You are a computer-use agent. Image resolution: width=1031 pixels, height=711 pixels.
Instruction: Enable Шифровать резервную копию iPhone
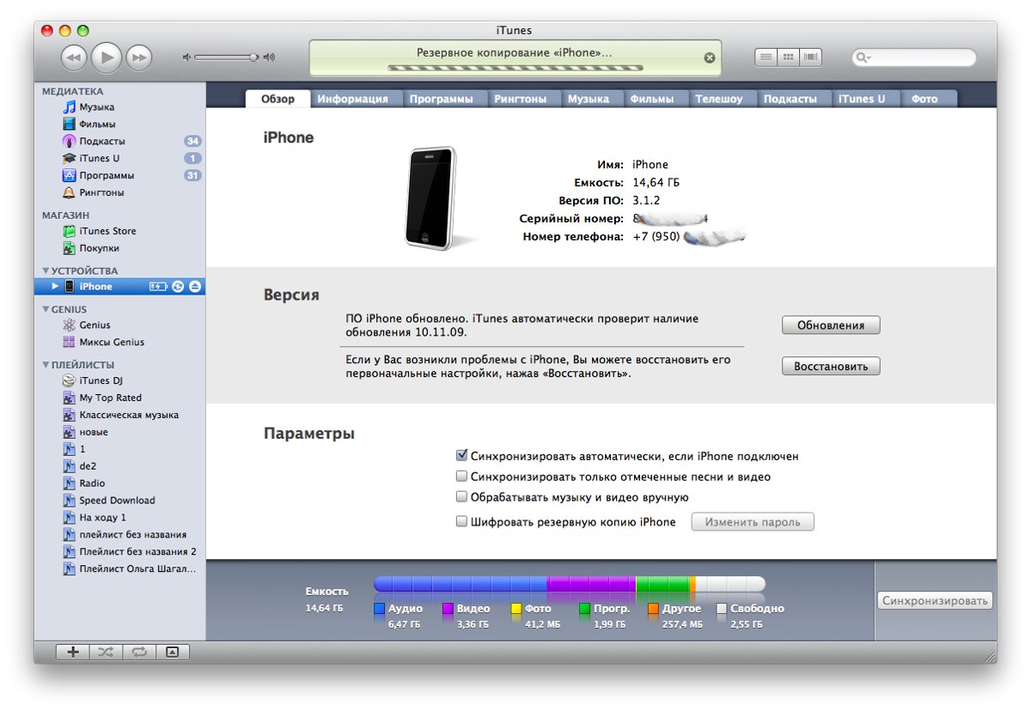coord(462,521)
